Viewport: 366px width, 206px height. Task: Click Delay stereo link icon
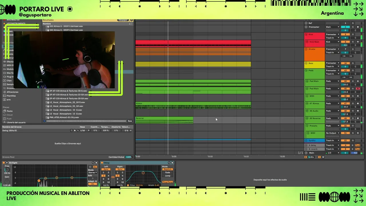(x=113, y=177)
